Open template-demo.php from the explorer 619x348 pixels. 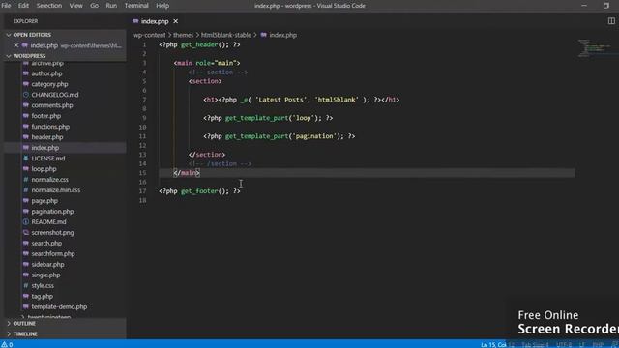(x=59, y=306)
